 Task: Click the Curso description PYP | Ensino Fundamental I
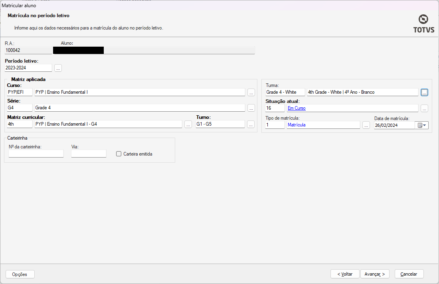tap(140, 92)
